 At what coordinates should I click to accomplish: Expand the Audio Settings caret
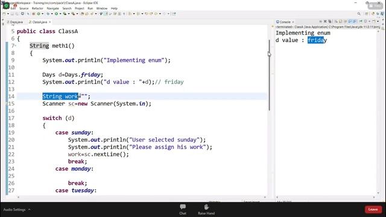coord(30,210)
